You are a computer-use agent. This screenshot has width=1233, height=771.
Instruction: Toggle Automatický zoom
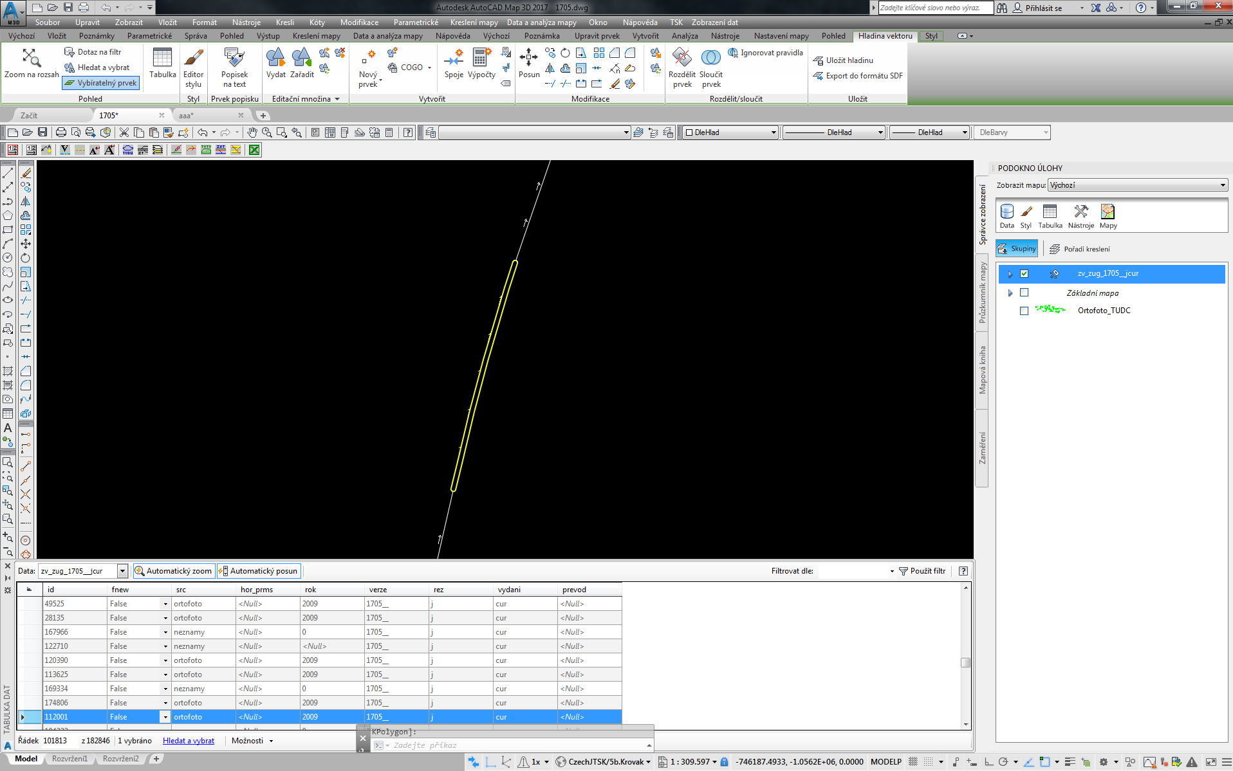tap(173, 571)
